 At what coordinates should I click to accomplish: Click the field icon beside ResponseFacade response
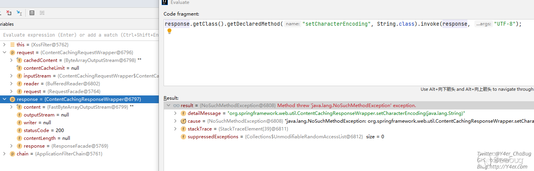pos(19,146)
